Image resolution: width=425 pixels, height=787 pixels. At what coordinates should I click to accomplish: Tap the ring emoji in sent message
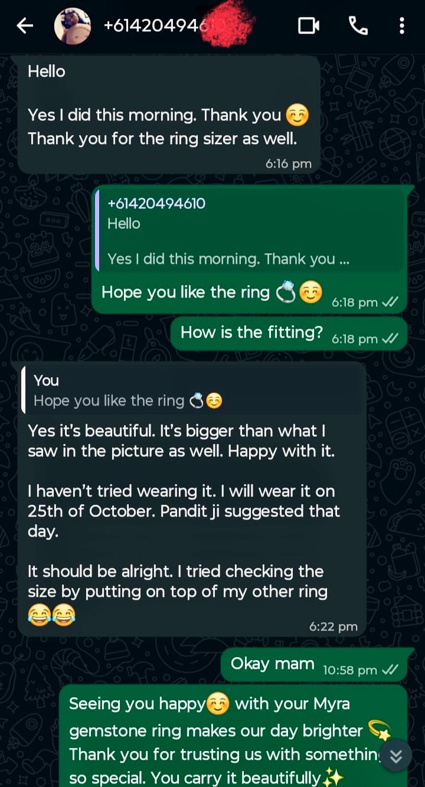pos(286,293)
